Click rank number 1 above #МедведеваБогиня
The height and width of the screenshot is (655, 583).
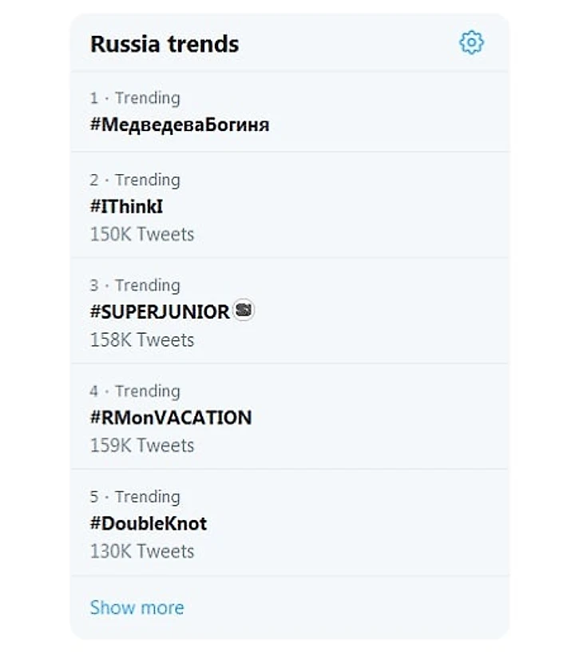point(94,98)
